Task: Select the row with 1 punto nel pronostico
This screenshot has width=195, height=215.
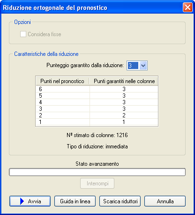Action: (97, 122)
